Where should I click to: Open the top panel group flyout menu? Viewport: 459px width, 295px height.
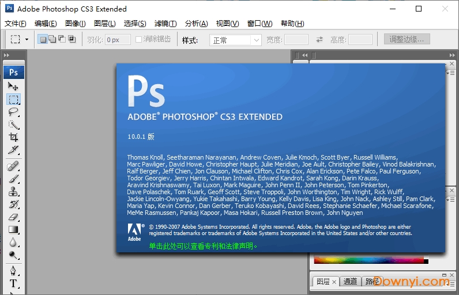(451, 73)
